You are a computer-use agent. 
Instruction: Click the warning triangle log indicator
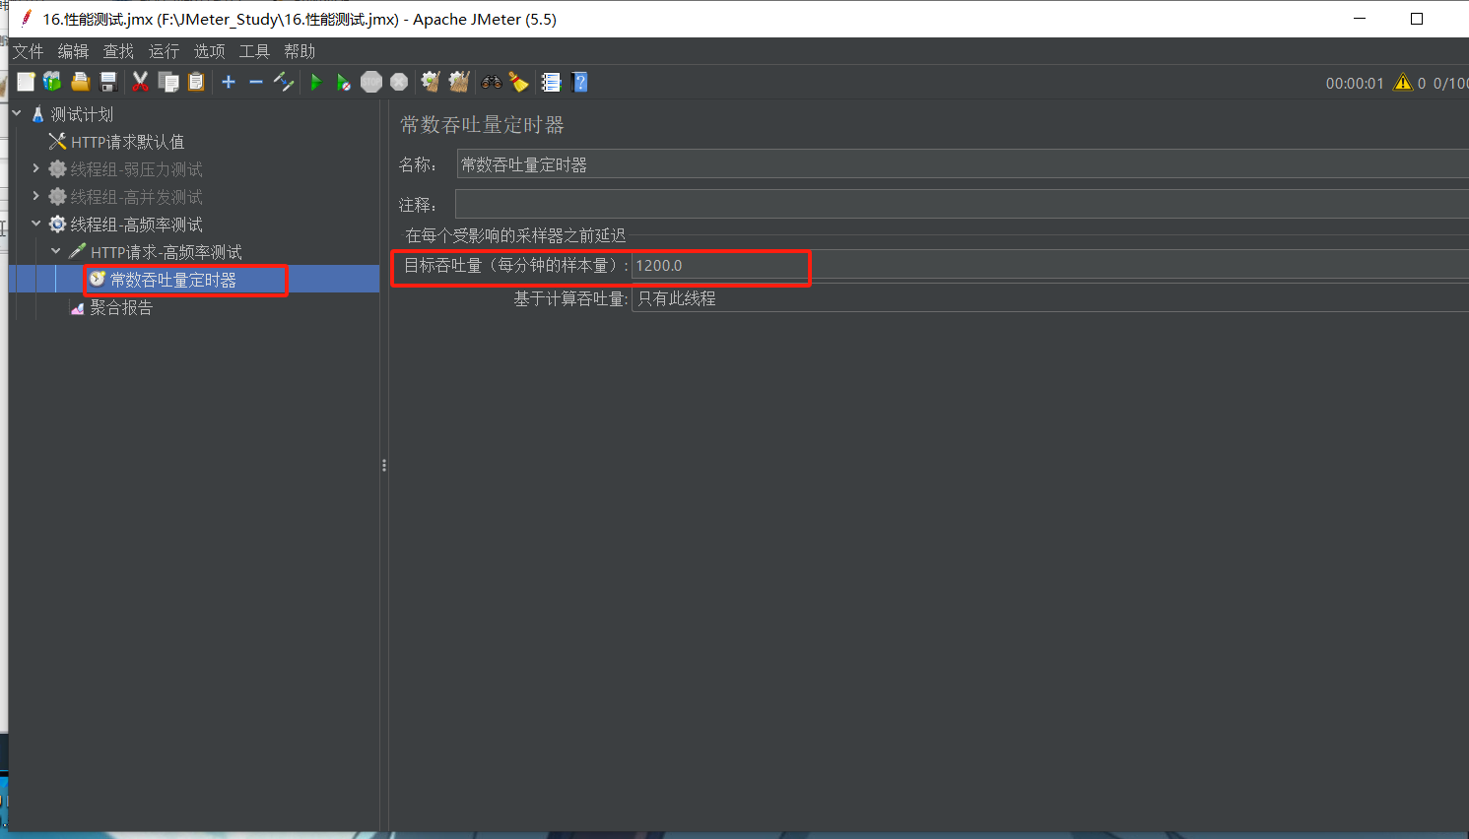point(1403,83)
